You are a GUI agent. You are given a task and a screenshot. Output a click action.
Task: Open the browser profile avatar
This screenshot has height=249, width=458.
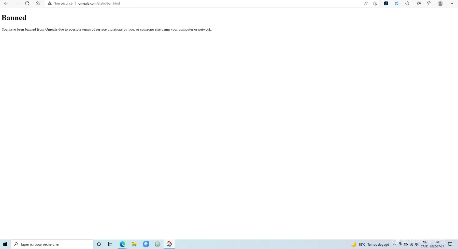click(x=440, y=3)
